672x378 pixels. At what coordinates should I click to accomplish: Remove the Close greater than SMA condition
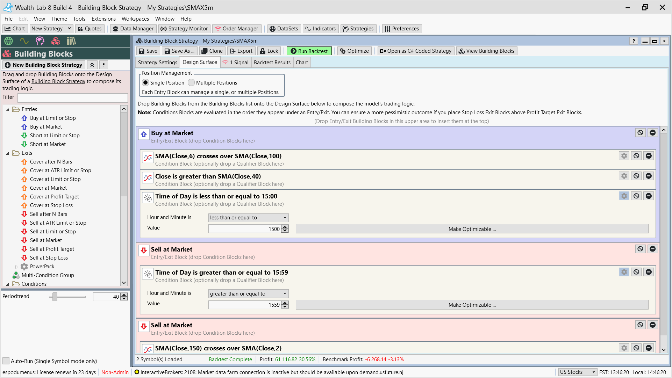649,176
